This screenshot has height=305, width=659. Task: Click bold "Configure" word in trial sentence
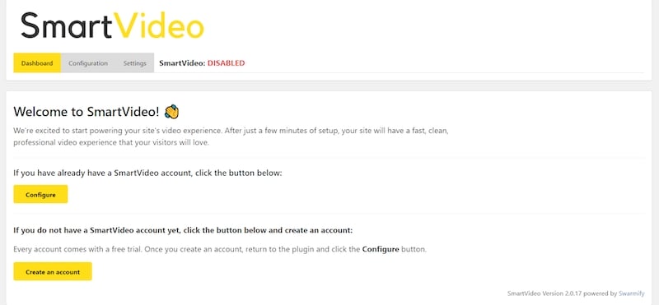point(381,249)
